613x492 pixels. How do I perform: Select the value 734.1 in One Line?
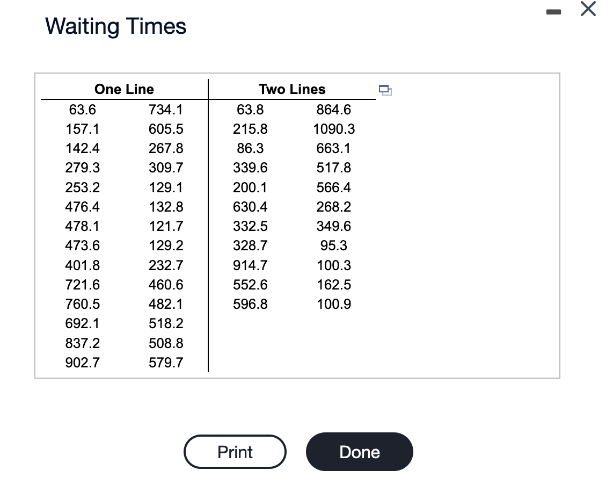[x=166, y=110]
